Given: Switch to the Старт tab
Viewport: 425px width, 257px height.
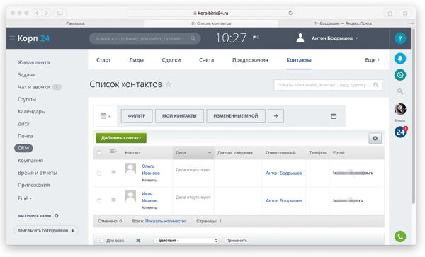Looking at the screenshot, I should point(103,60).
